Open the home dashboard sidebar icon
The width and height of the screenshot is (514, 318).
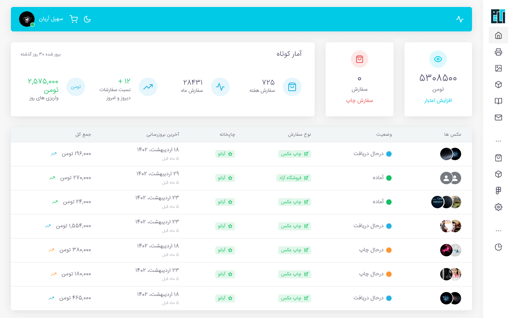498,35
